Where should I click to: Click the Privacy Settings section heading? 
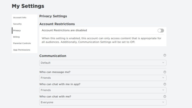[x=53, y=16]
